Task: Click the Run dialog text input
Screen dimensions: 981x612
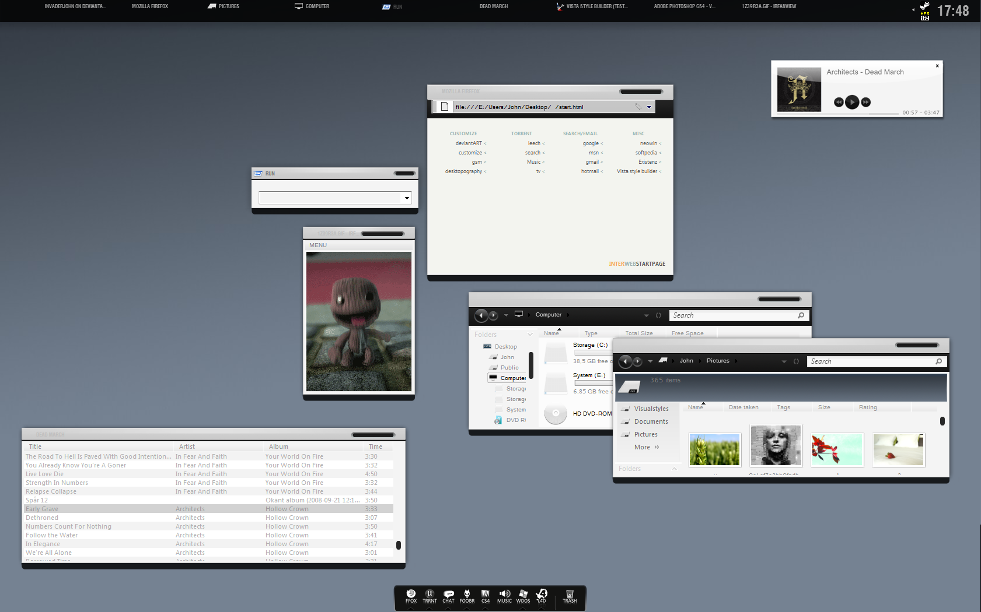Action: point(331,198)
